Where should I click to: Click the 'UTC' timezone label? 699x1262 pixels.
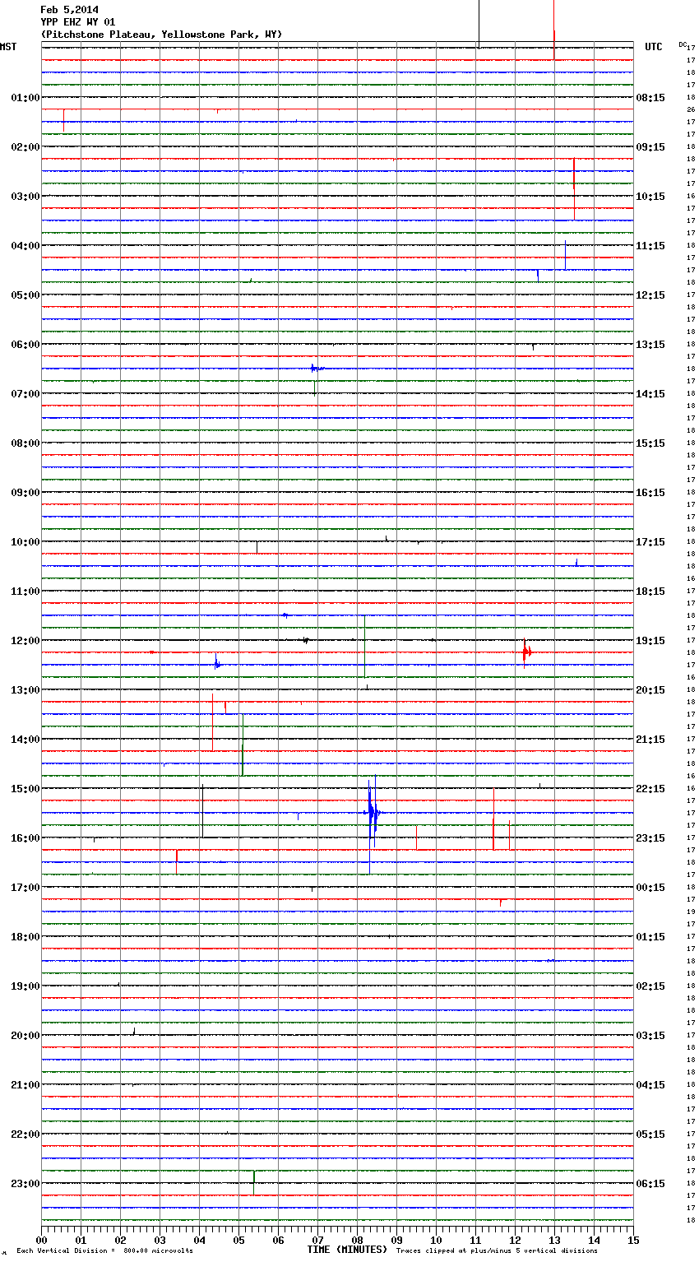pyautogui.click(x=654, y=47)
